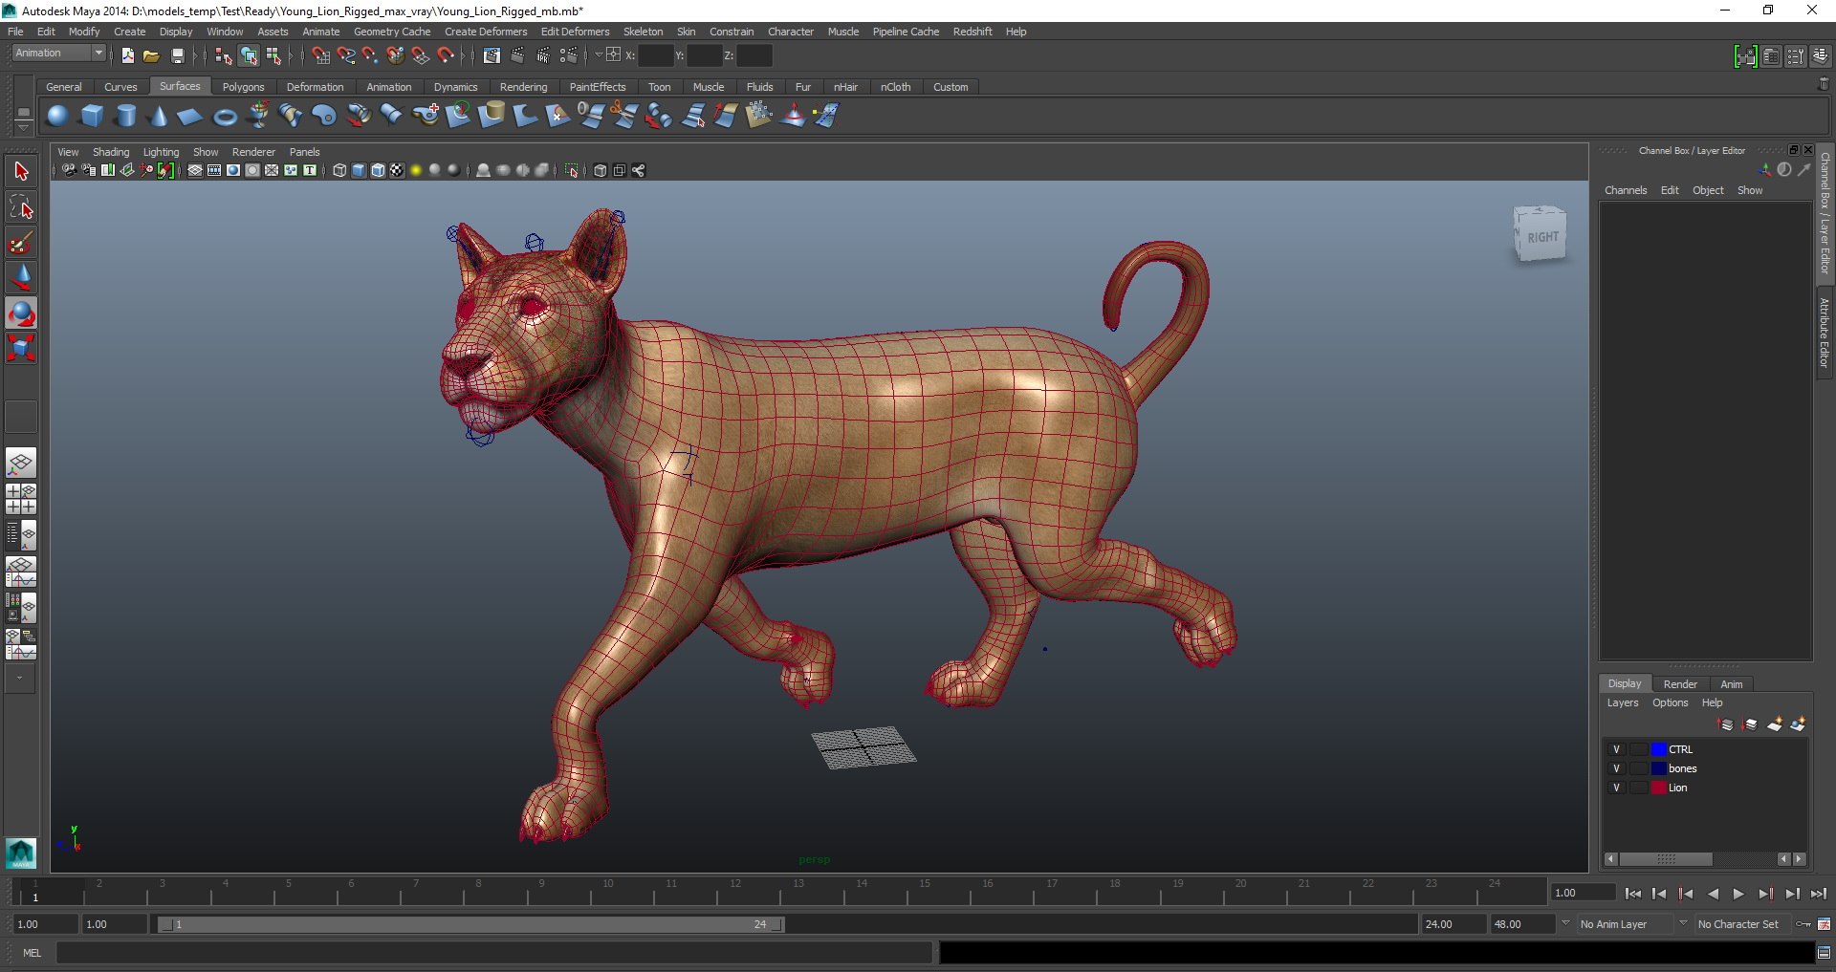Click the MEL command line label
The height and width of the screenshot is (972, 1836).
click(33, 953)
